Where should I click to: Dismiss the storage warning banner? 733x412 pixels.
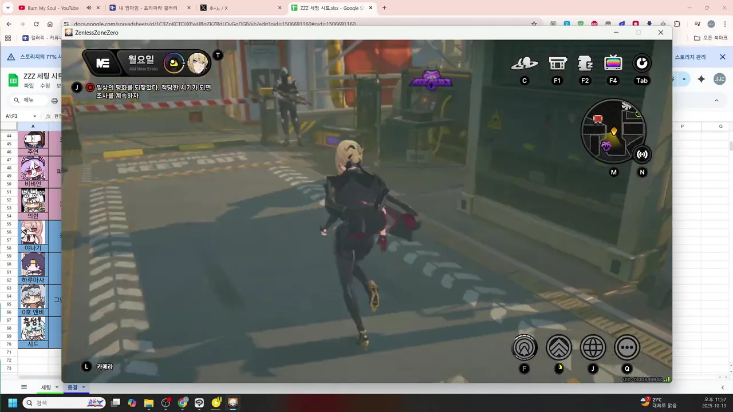coord(723,57)
